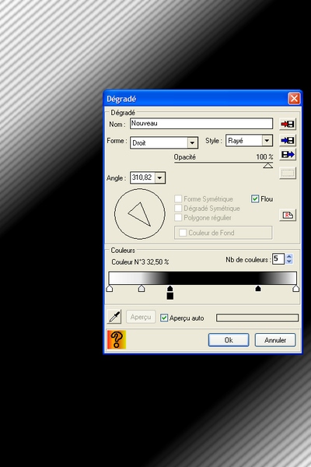
Task: Click the Annuler button
Action: [275, 340]
